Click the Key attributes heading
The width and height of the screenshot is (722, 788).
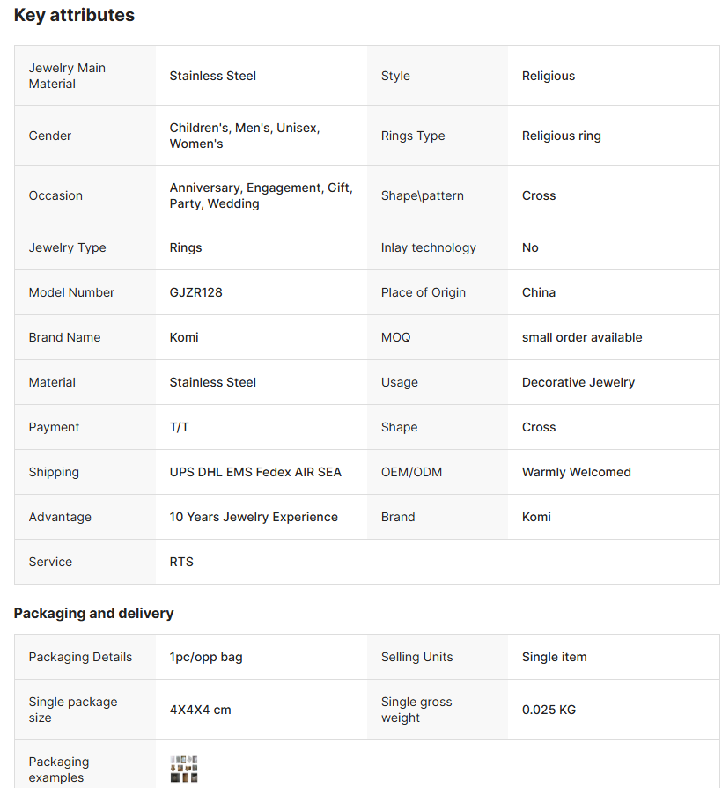tap(74, 15)
